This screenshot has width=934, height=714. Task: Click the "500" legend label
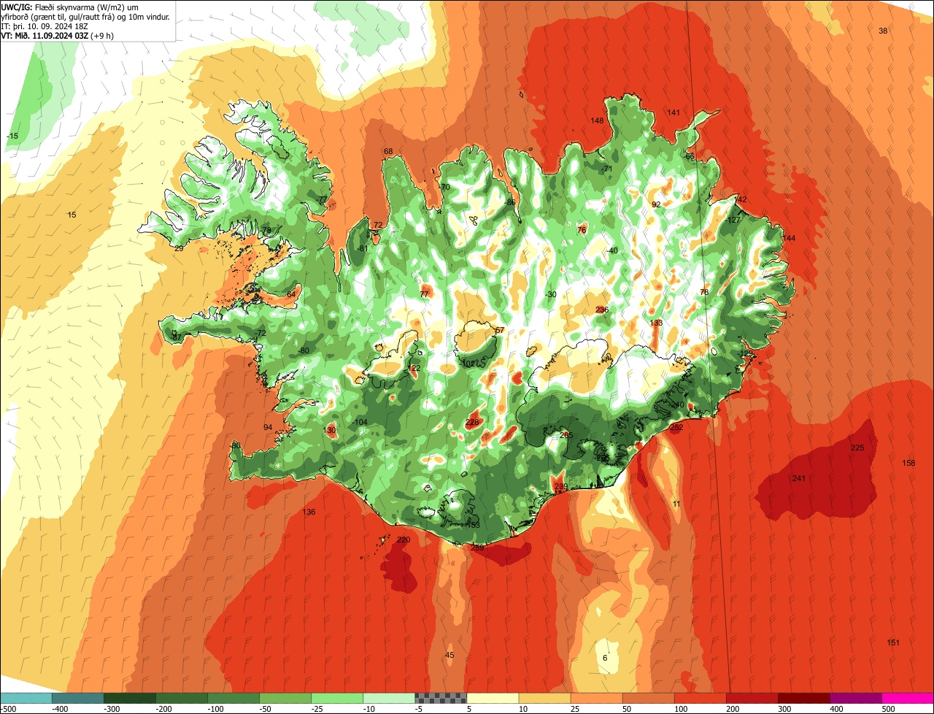point(888,708)
